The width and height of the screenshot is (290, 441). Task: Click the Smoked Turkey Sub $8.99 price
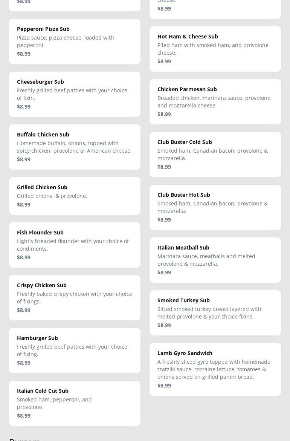[x=164, y=325]
